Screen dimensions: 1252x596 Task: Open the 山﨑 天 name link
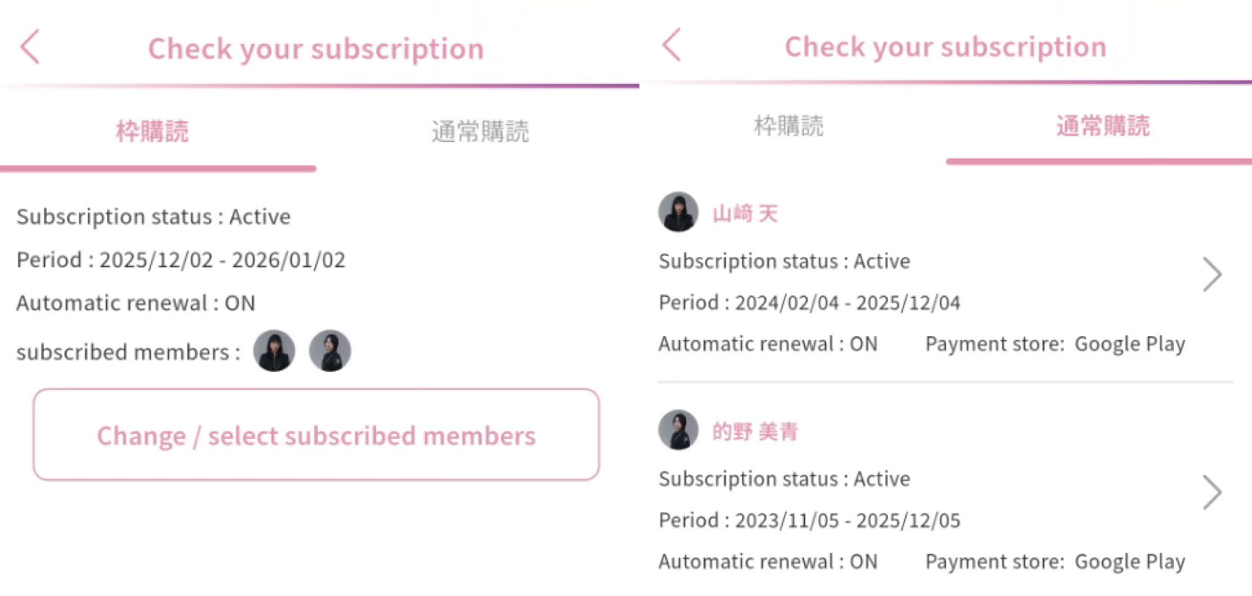tap(745, 214)
